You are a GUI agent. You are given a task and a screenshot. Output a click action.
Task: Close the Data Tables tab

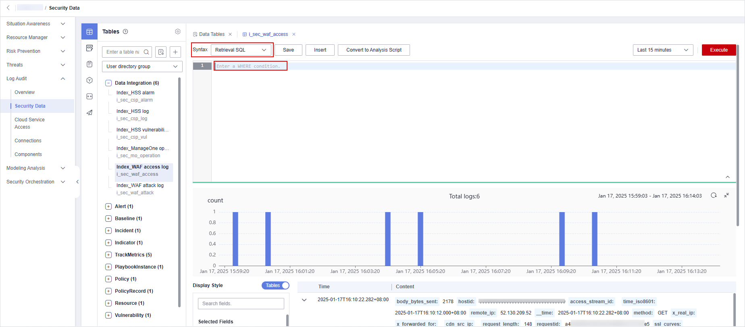pyautogui.click(x=230, y=34)
